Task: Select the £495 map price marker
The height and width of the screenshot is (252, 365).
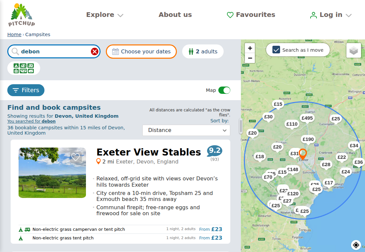Action: click(307, 118)
